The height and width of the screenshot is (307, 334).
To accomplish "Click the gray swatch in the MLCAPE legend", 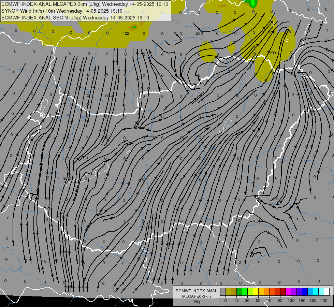I will (223, 292).
